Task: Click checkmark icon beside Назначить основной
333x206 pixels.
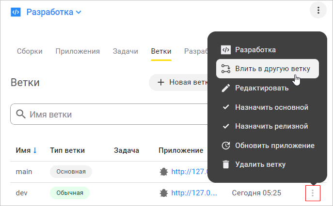Action: point(226,107)
